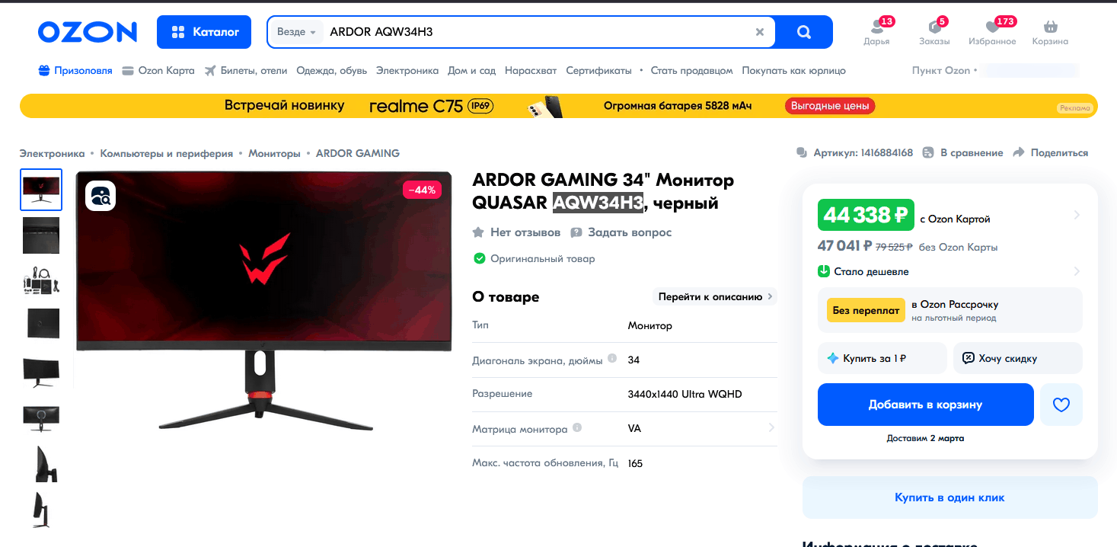The height and width of the screenshot is (547, 1117).
Task: Add the product to В сравнение
Action: pyautogui.click(x=962, y=152)
